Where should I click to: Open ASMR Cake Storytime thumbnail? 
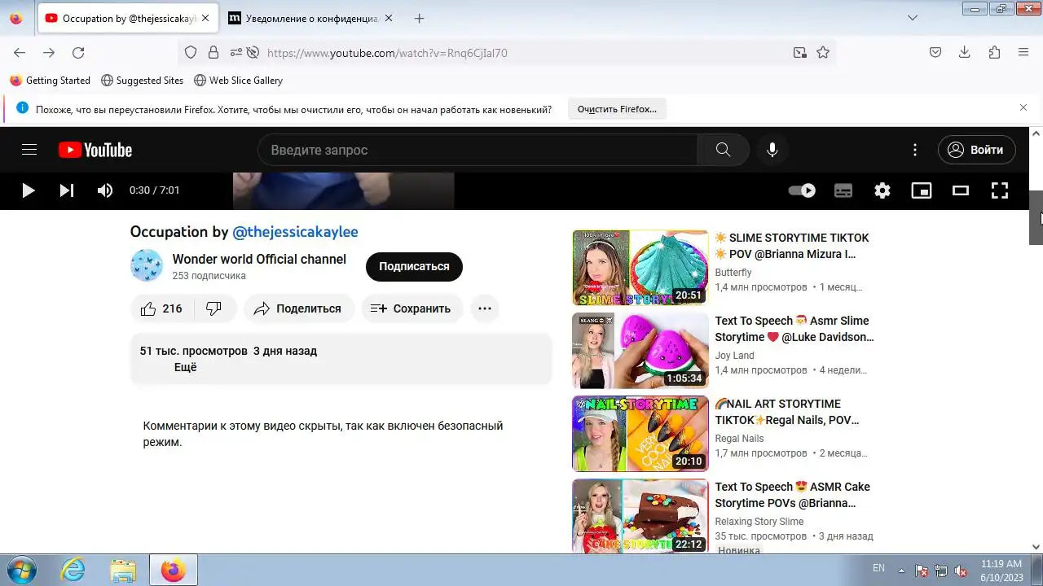pyautogui.click(x=640, y=516)
